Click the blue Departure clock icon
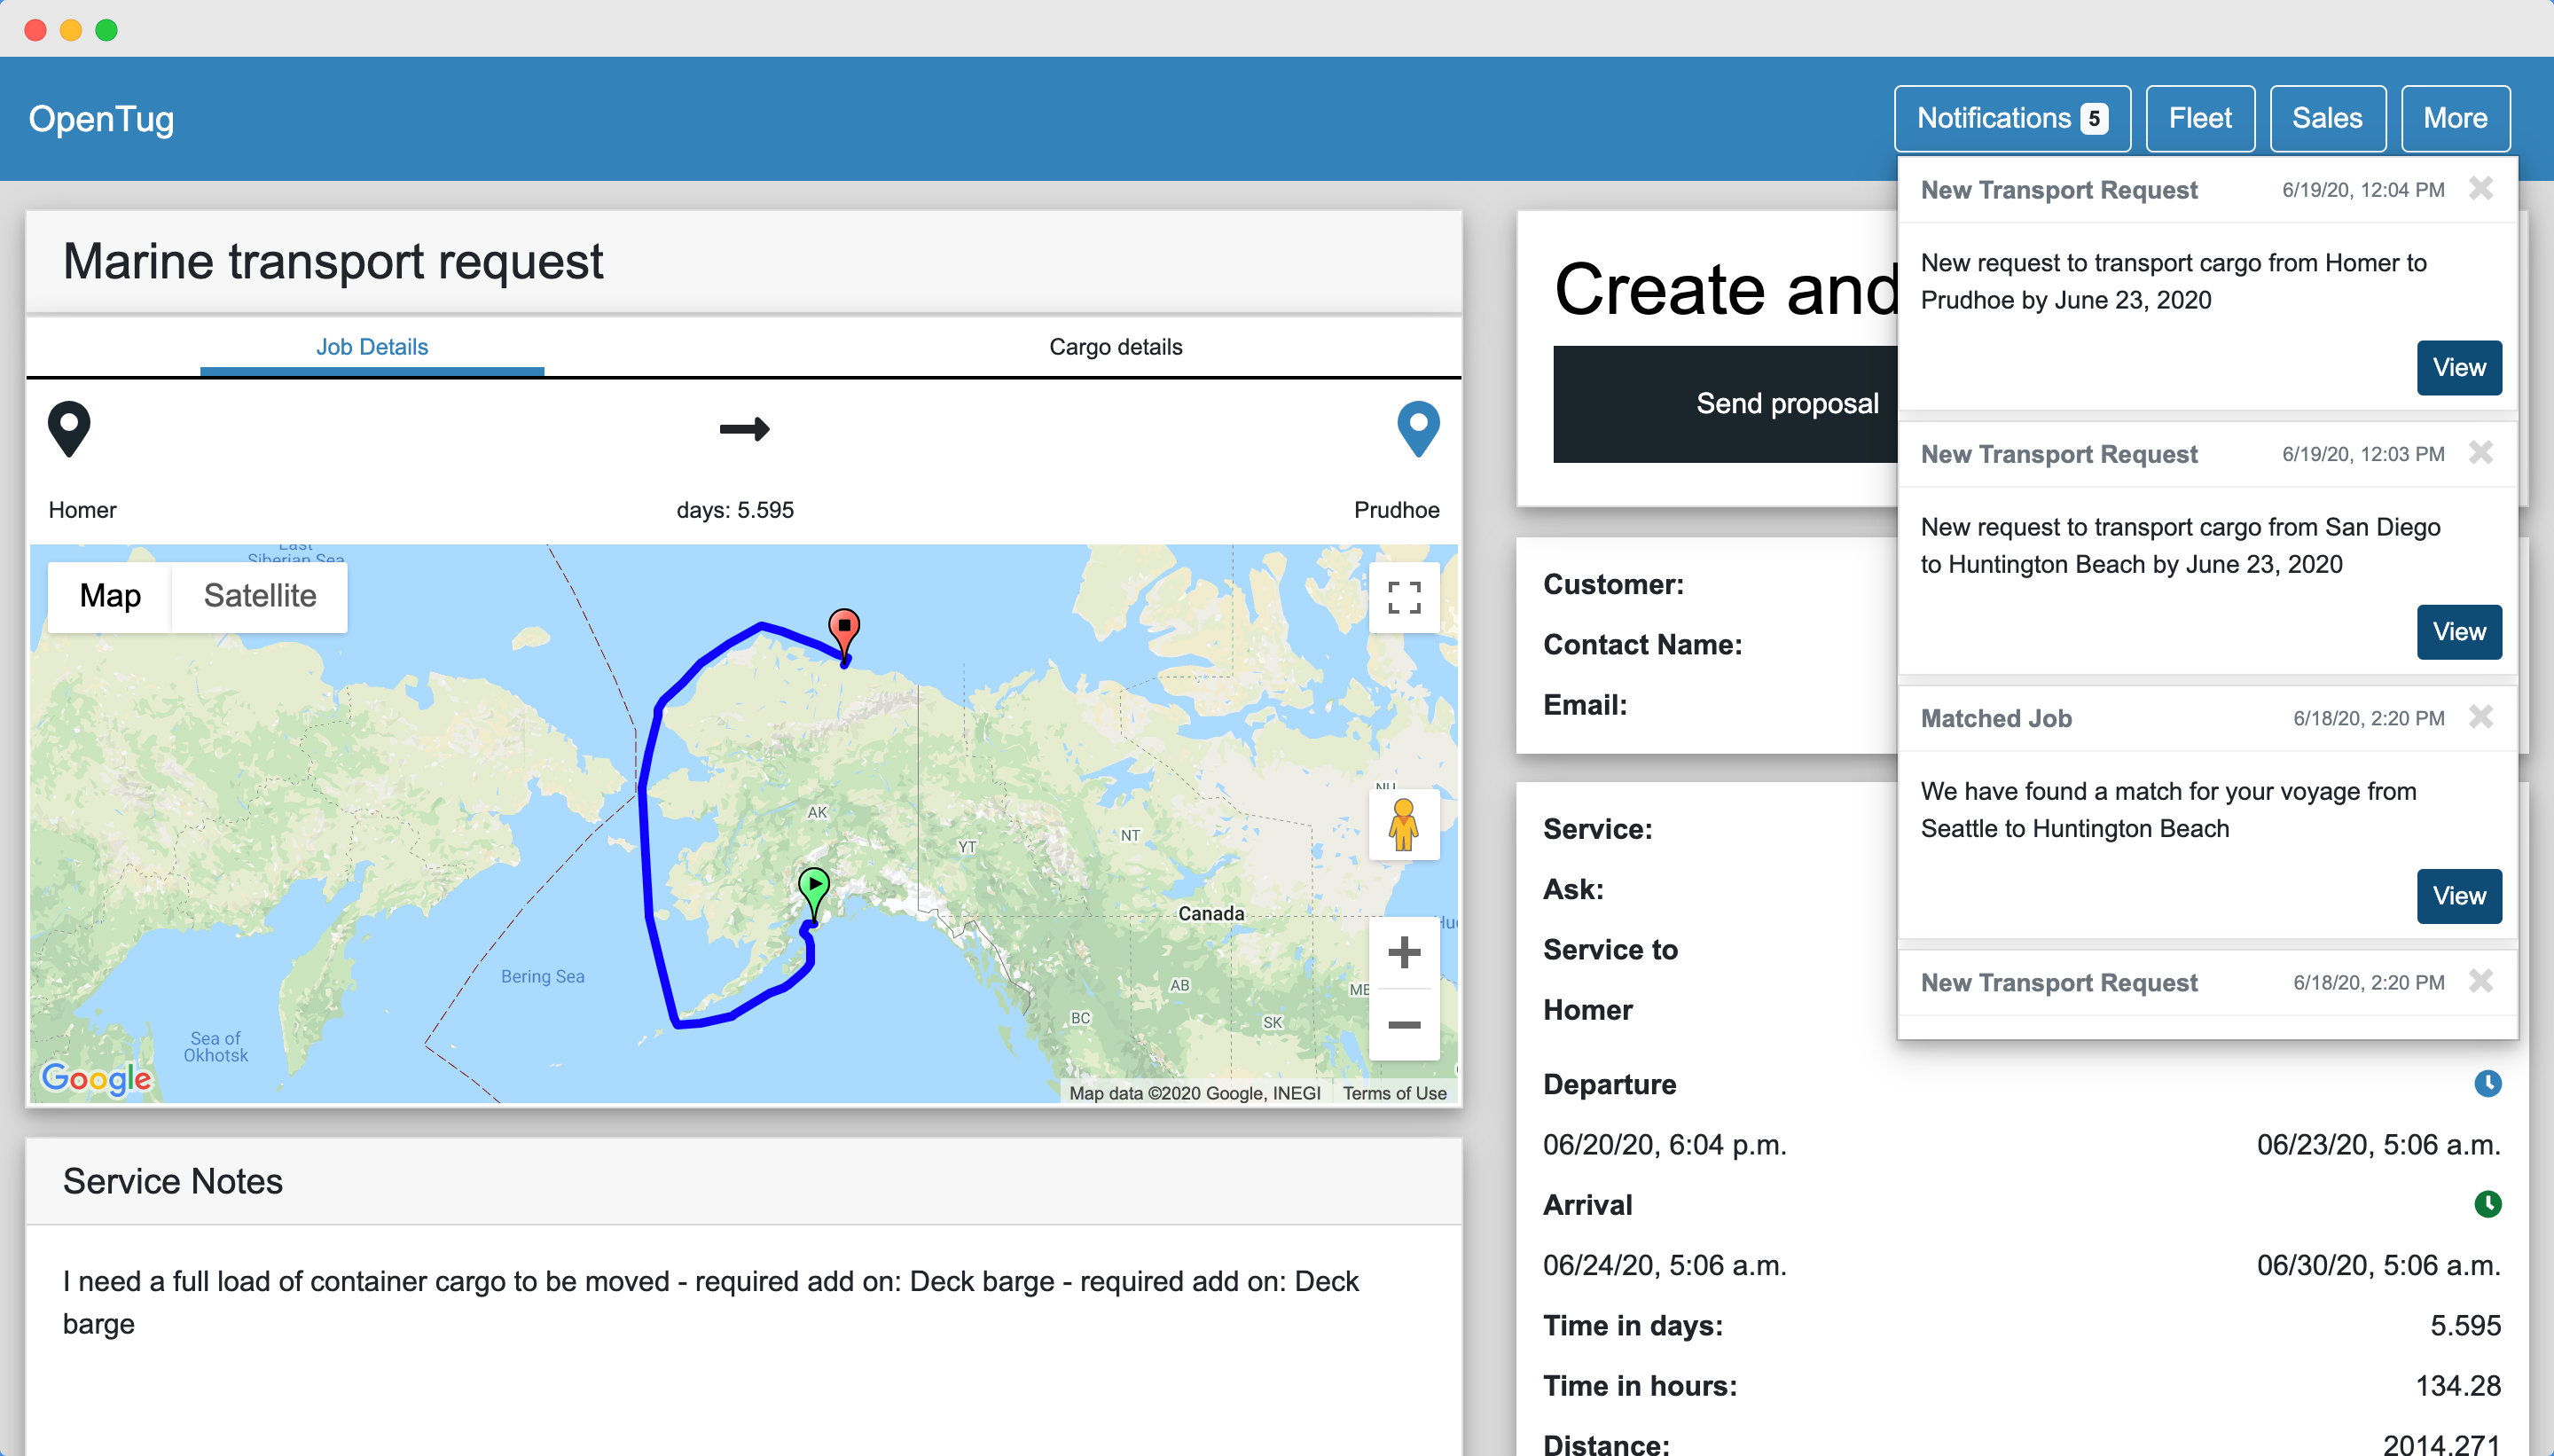Image resolution: width=2554 pixels, height=1456 pixels. pyautogui.click(x=2487, y=1083)
